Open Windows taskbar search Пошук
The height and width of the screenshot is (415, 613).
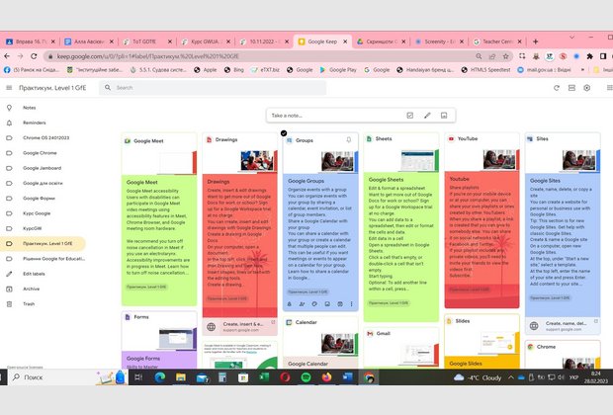point(59,377)
